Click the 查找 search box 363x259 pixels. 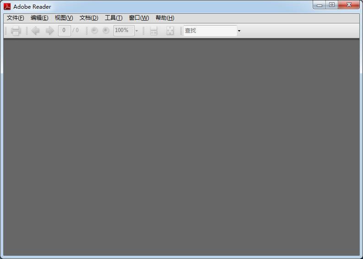tap(210, 31)
